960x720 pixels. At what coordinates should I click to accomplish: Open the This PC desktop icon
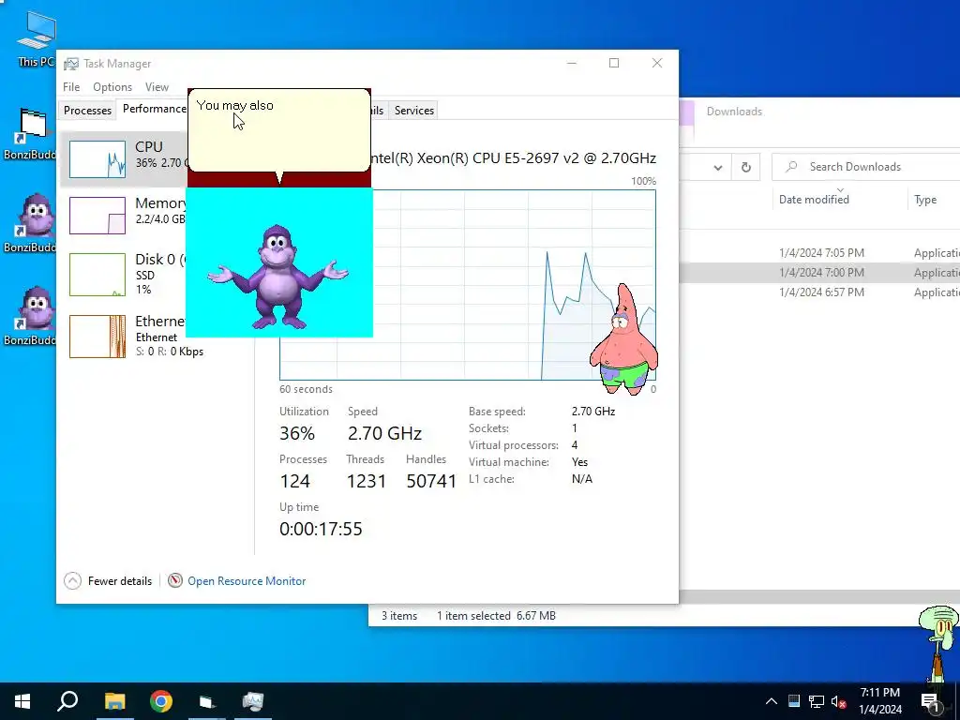click(x=36, y=37)
